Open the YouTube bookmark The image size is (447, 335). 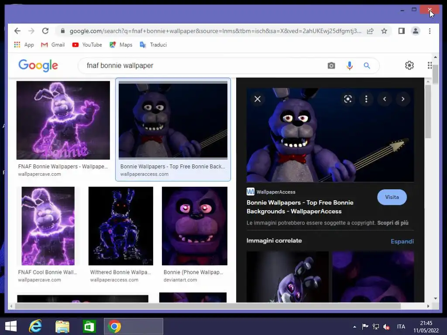tap(87, 45)
